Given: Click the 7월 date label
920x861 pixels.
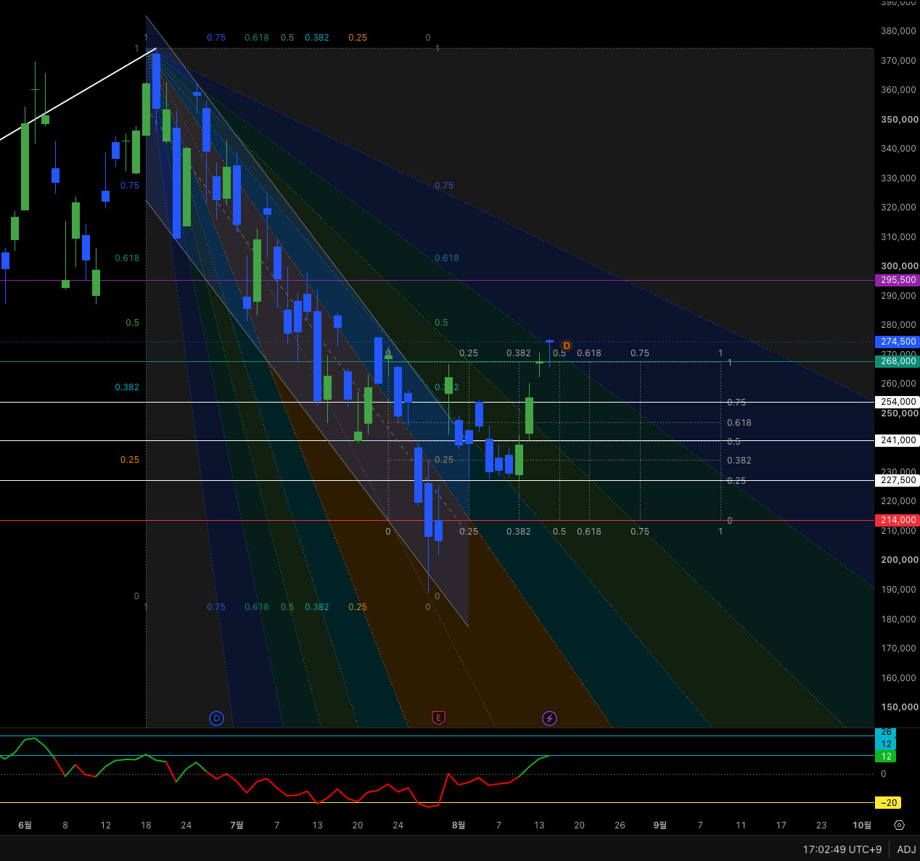Looking at the screenshot, I should click(x=237, y=825).
